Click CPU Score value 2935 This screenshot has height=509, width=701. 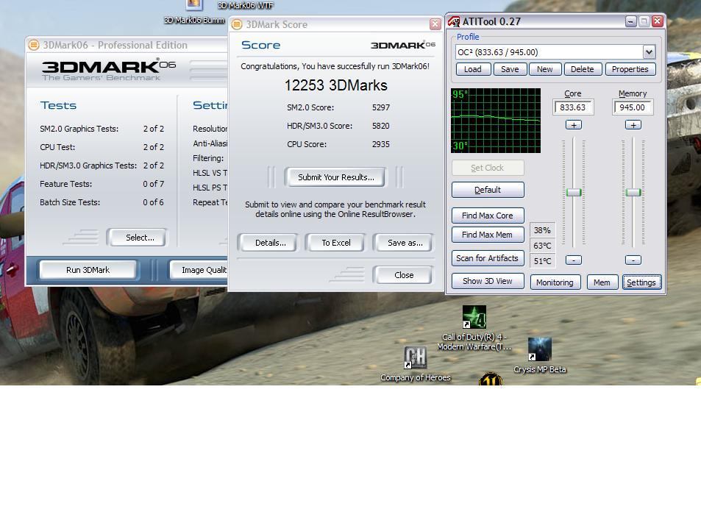pyautogui.click(x=381, y=144)
